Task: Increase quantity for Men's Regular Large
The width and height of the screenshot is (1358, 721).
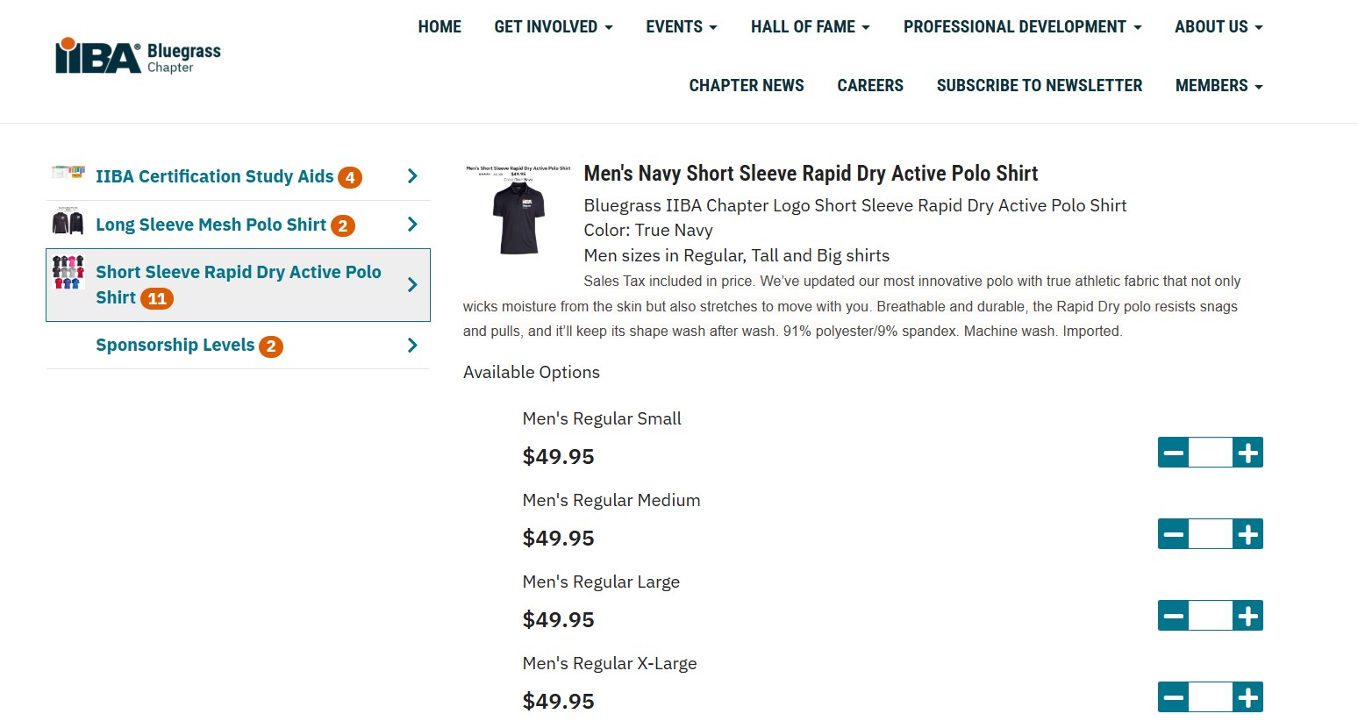Action: click(x=1247, y=616)
